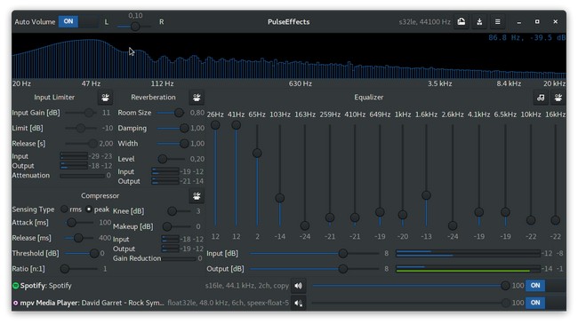Click the 's32le, 44100 Hz' format text

[x=425, y=21]
